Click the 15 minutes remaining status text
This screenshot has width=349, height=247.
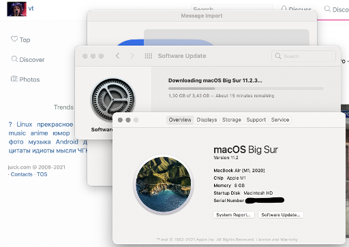[x=245, y=96]
